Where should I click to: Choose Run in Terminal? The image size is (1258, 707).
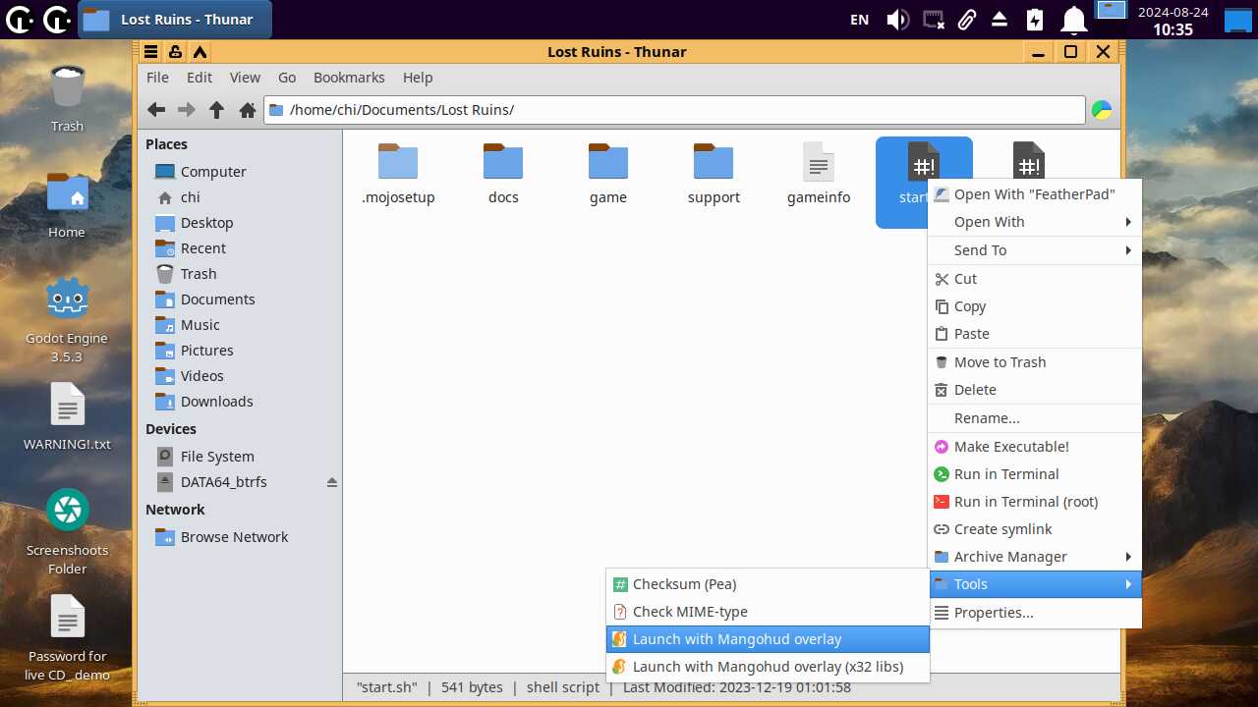tap(1035, 474)
